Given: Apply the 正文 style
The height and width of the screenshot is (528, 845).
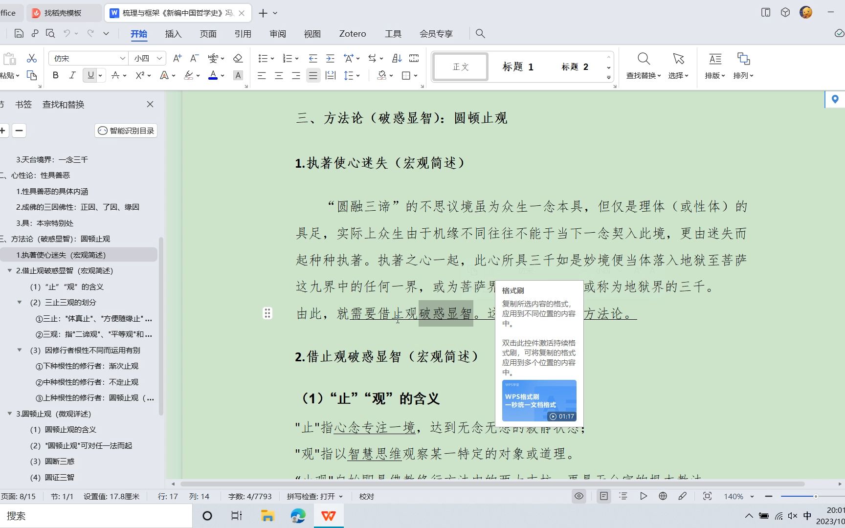Looking at the screenshot, I should tap(461, 66).
